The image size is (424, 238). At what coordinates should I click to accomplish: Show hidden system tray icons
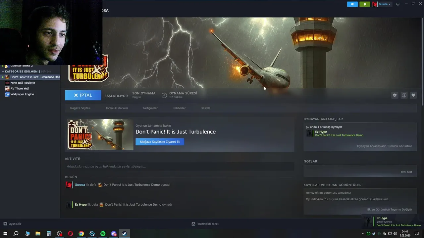363,234
